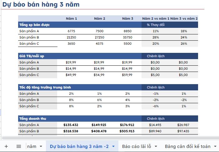Select cell with value 21250
This screenshot has height=152, width=219.
(x=71, y=37)
